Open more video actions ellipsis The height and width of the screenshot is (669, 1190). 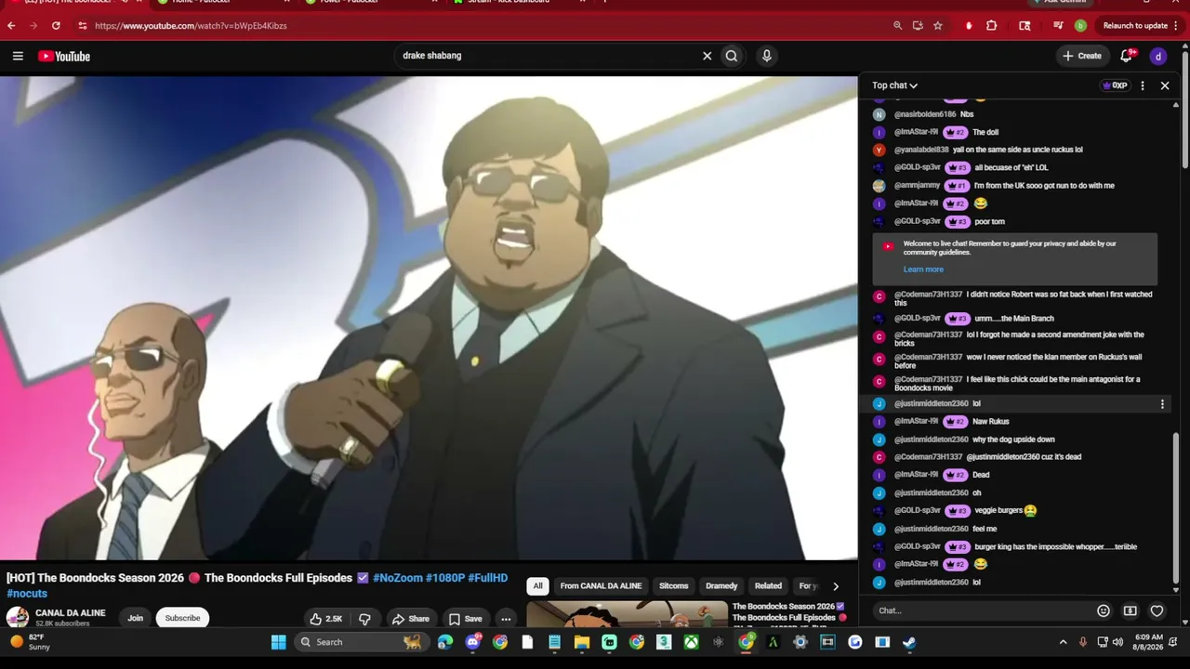(x=506, y=619)
